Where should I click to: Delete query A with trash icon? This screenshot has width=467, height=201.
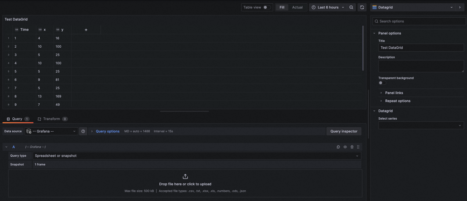pos(352,147)
